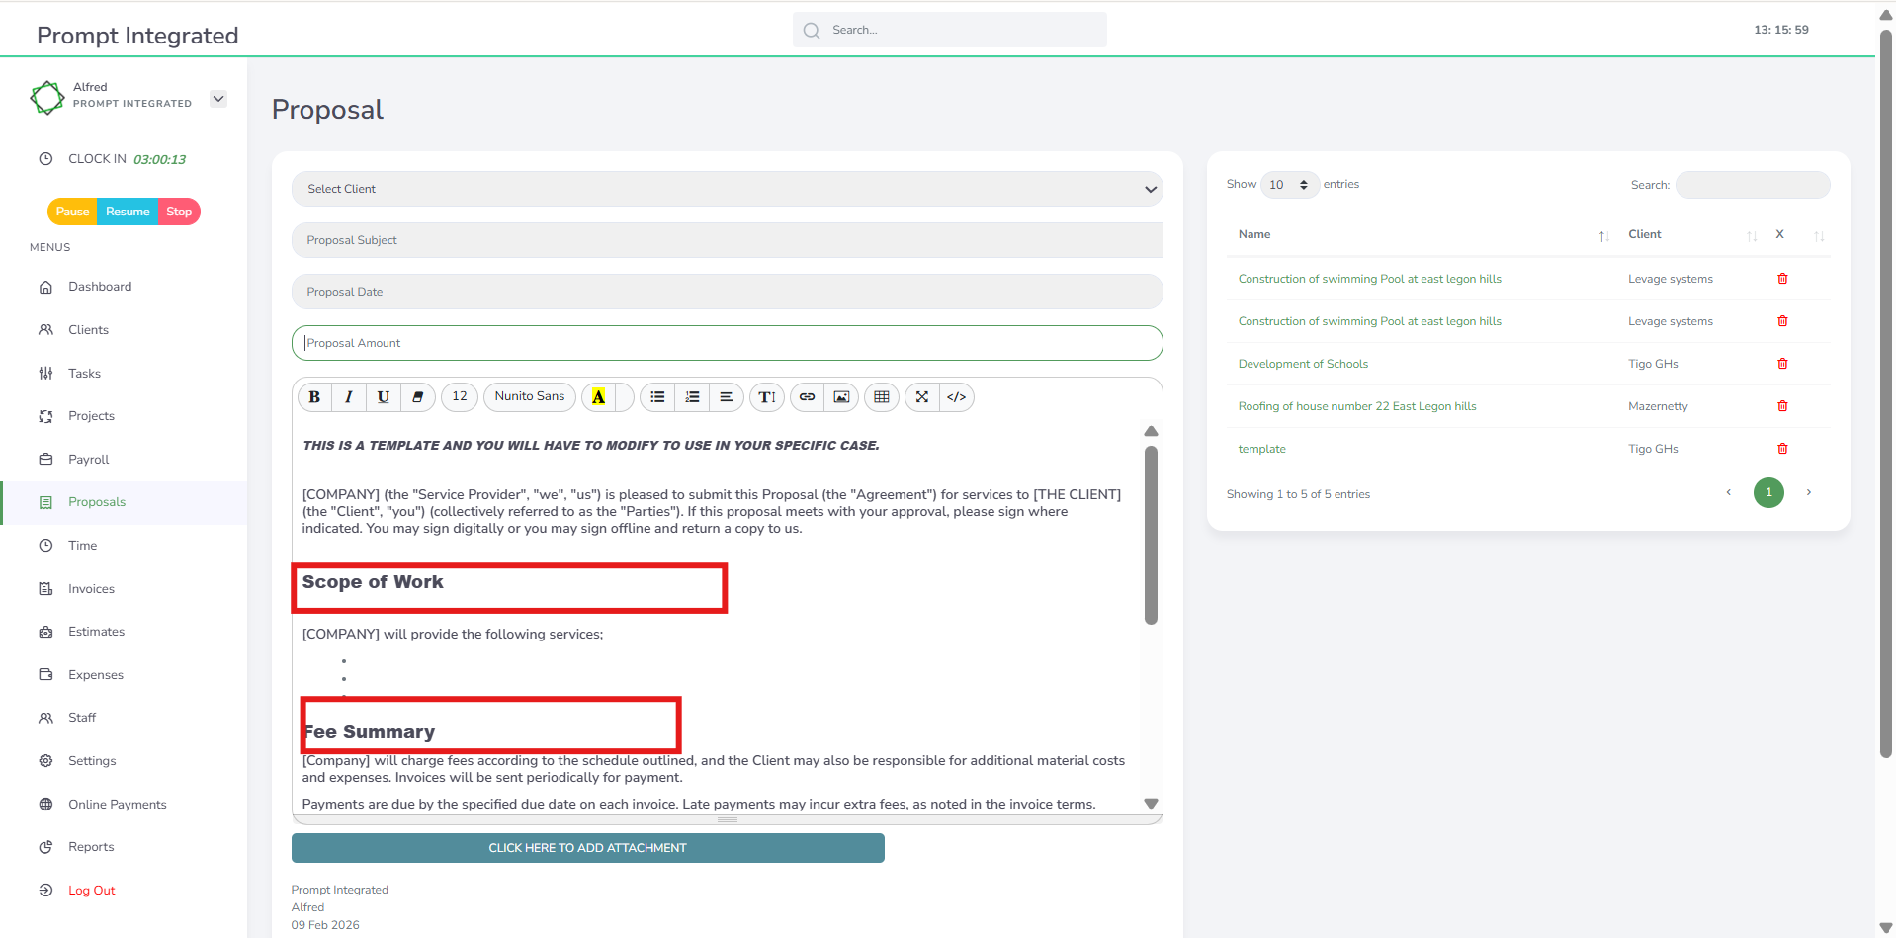Click here to add attachment button
The image size is (1896, 938).
pos(587,848)
